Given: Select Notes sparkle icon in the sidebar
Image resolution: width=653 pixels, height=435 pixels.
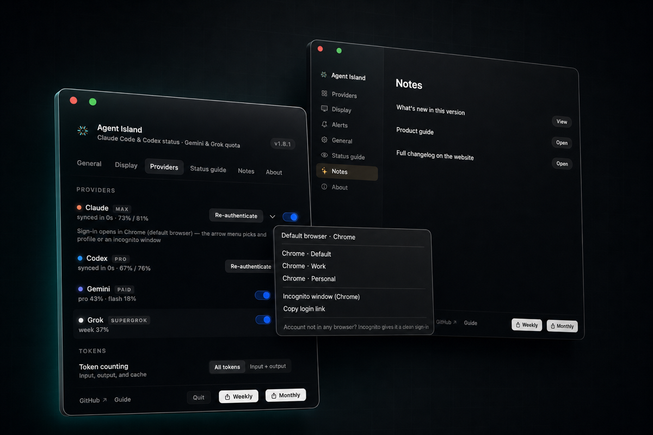Looking at the screenshot, I should coord(324,171).
